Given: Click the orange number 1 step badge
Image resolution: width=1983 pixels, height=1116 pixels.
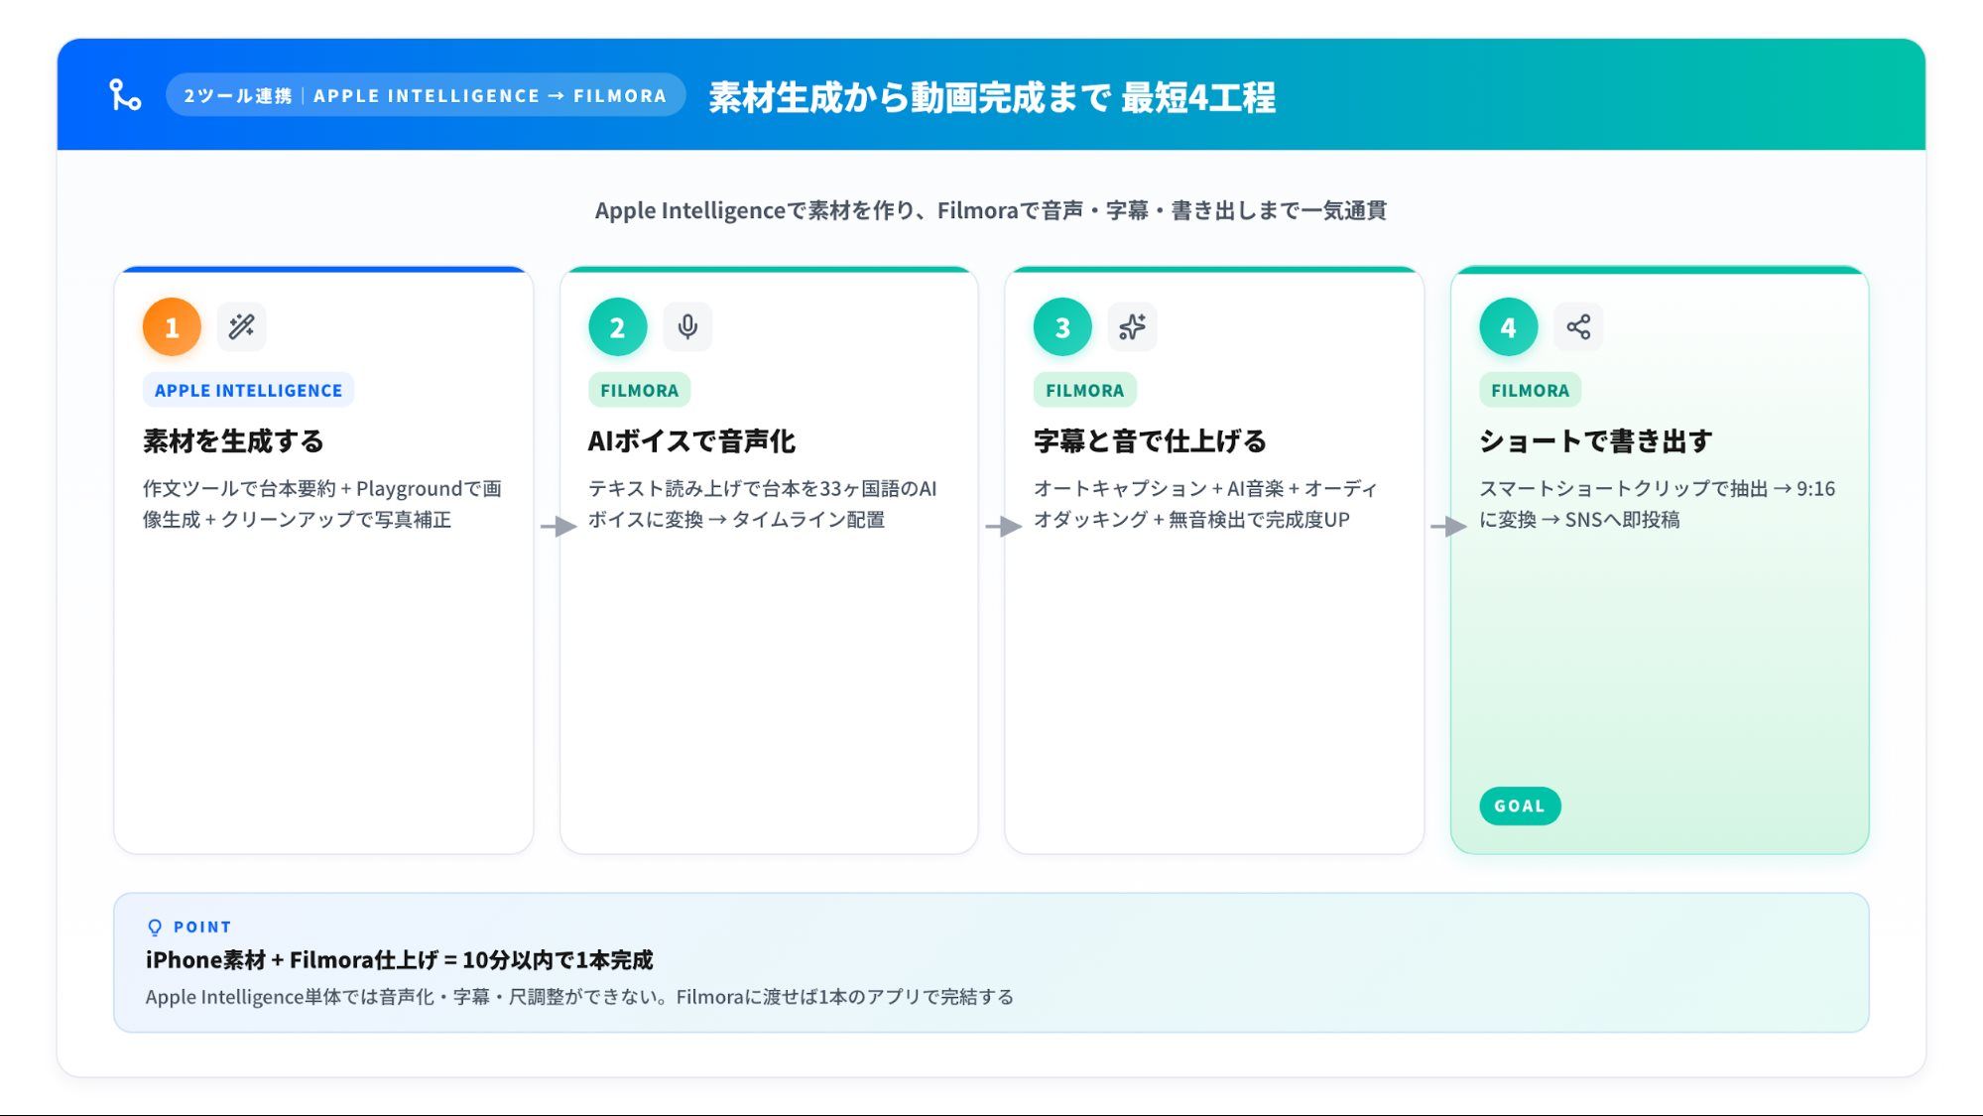Looking at the screenshot, I should click(x=172, y=326).
